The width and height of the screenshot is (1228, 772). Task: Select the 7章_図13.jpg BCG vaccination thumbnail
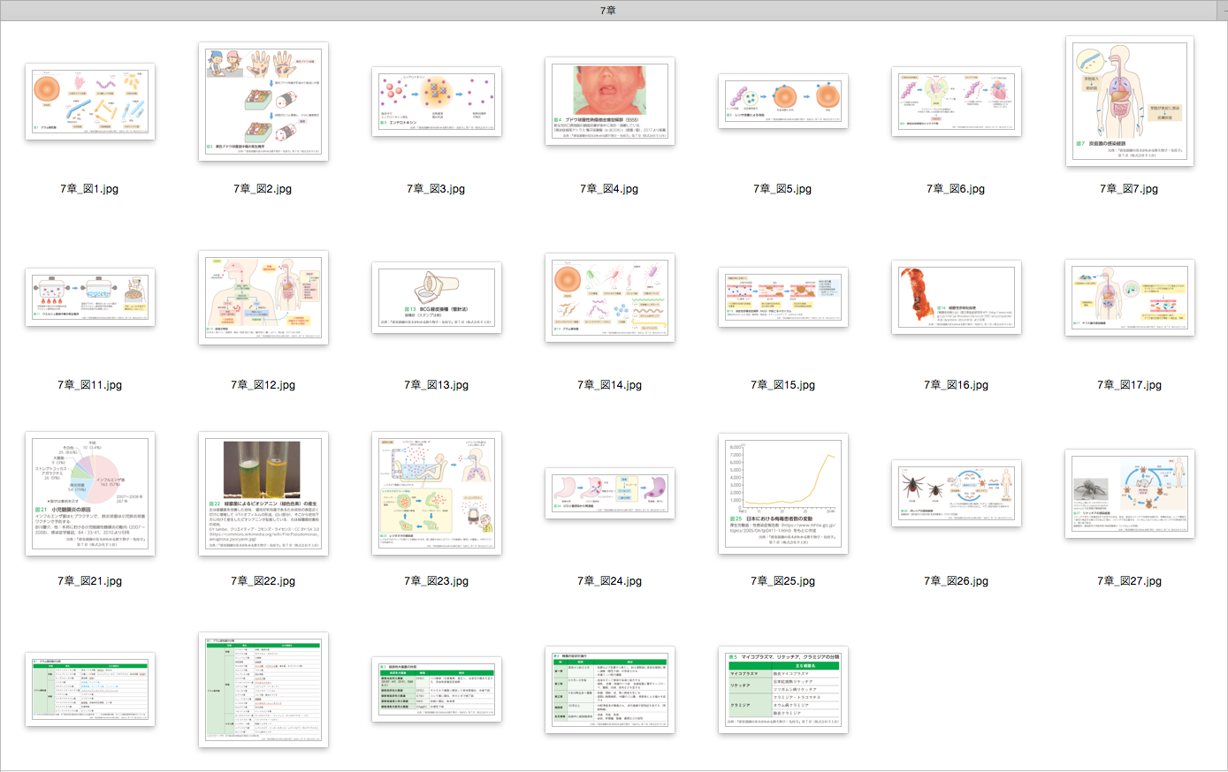click(x=437, y=297)
